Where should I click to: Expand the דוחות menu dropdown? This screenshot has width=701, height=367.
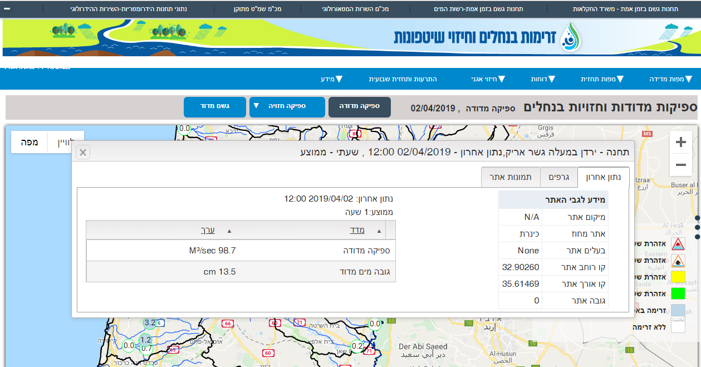click(542, 79)
